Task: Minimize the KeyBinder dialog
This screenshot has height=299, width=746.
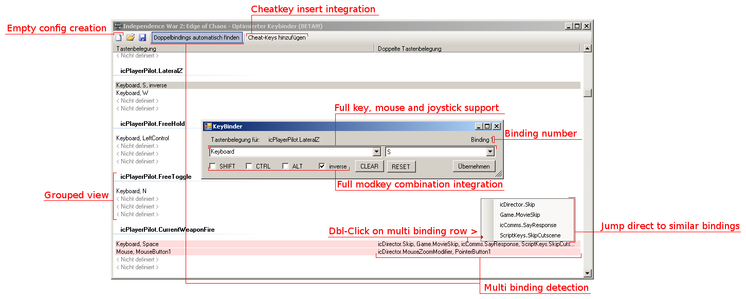Action: tap(480, 126)
